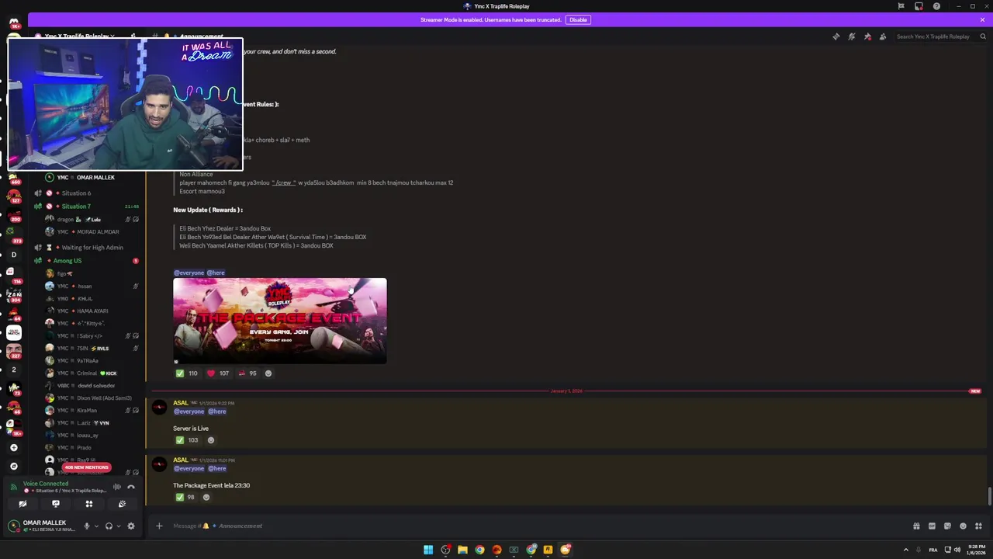The image size is (993, 559).
Task: Open The Package Event banner image
Action: (280, 321)
